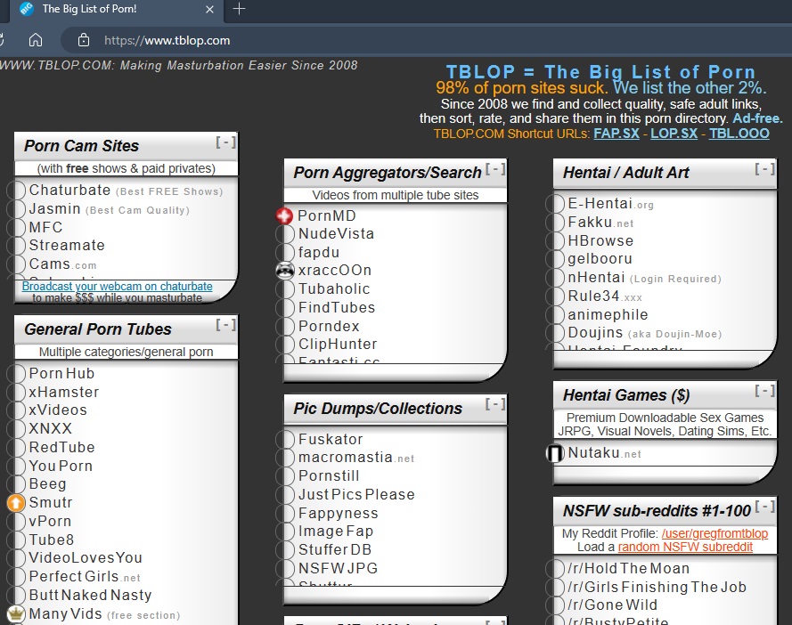Click the home button in browser toolbar
This screenshot has width=792, height=625.
[36, 40]
